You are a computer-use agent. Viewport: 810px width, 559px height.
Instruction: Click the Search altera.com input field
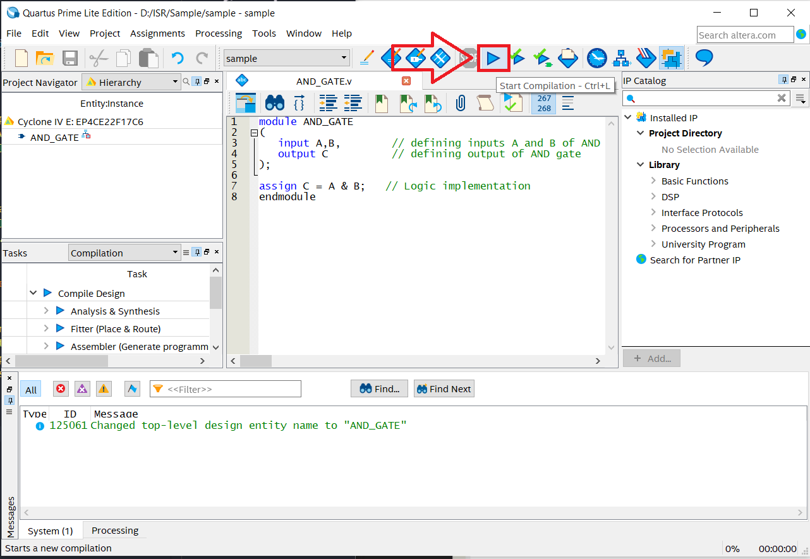click(x=746, y=35)
